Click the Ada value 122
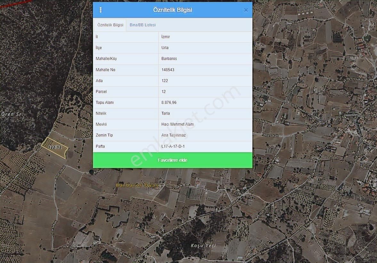Image resolution: width=377 pixels, height=263 pixels. pos(165,81)
